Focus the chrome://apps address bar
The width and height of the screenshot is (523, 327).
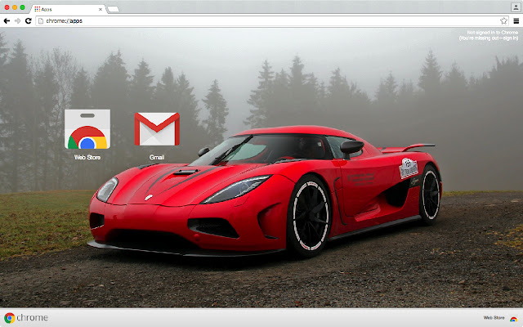272,21
